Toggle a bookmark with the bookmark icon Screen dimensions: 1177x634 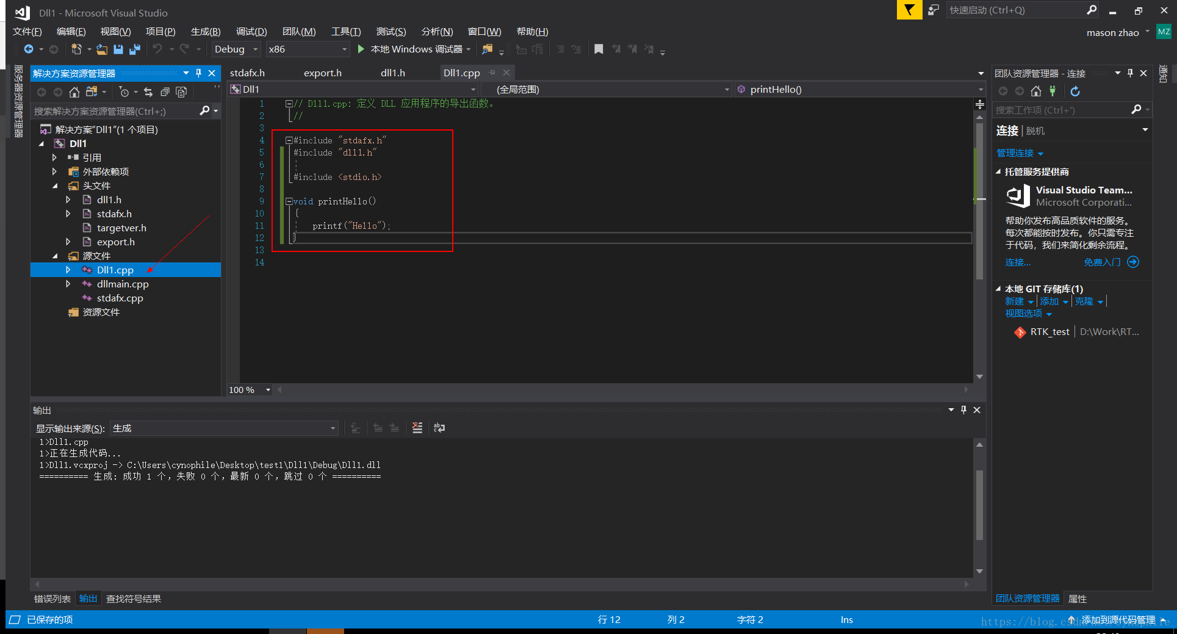tap(599, 49)
